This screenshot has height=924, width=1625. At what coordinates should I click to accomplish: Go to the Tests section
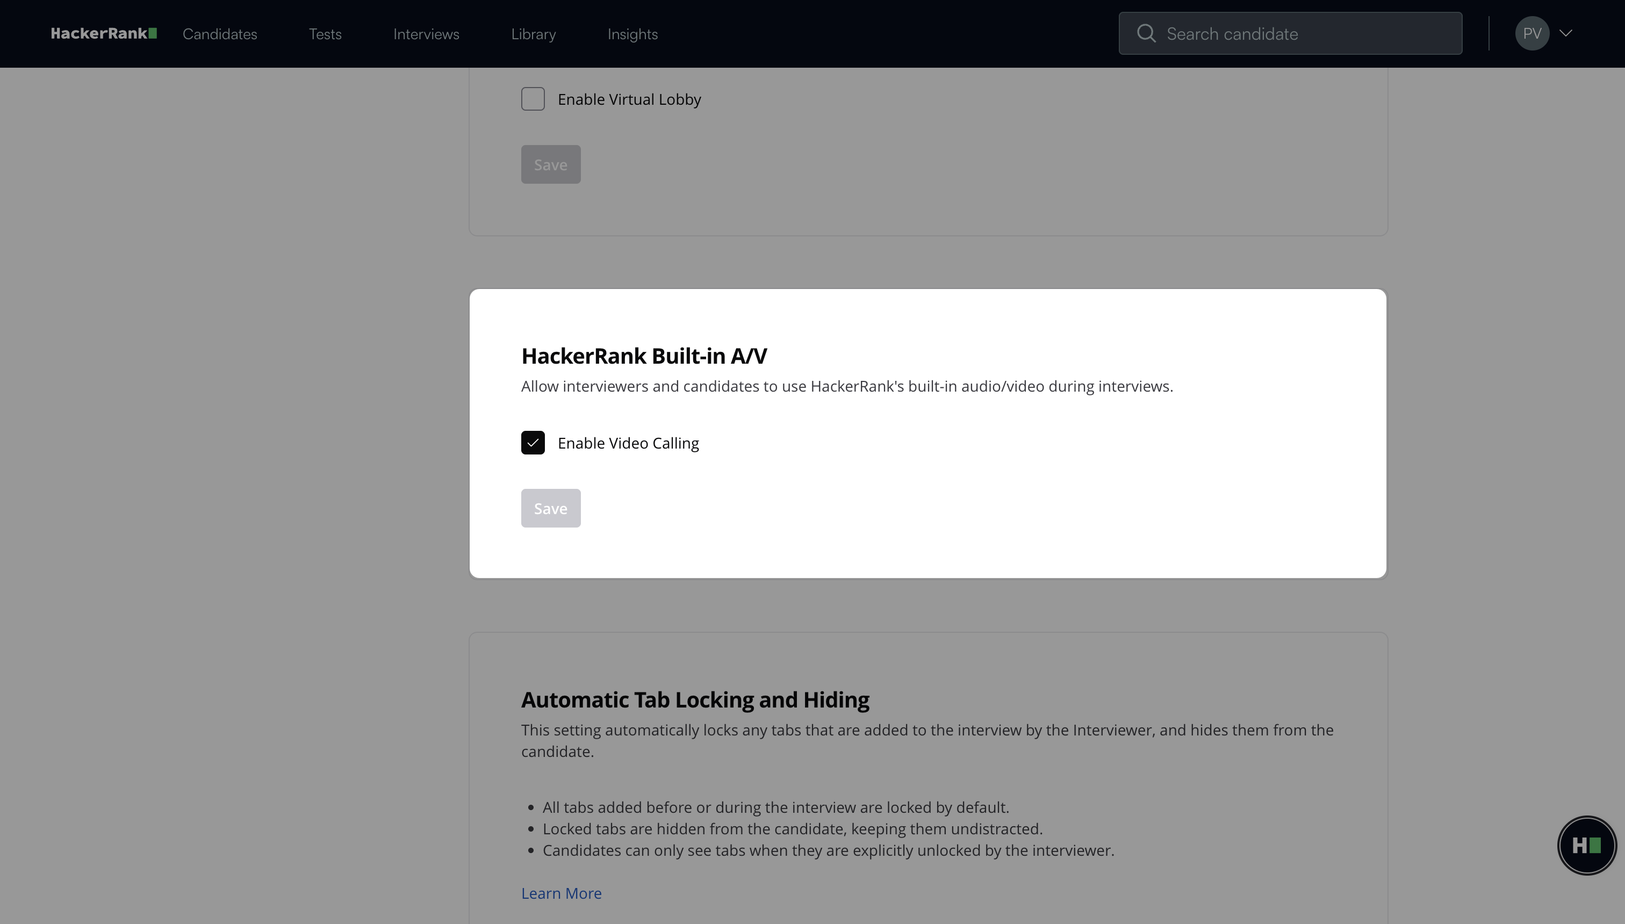point(325,34)
